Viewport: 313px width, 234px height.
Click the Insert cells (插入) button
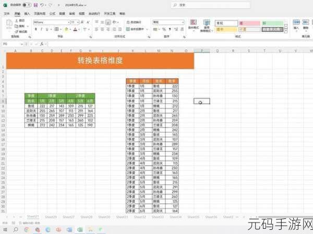296,24
